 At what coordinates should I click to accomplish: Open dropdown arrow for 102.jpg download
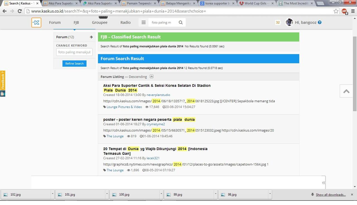click(52, 195)
